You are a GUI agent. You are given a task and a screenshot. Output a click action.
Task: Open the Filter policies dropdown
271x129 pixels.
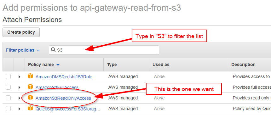pos(23,50)
